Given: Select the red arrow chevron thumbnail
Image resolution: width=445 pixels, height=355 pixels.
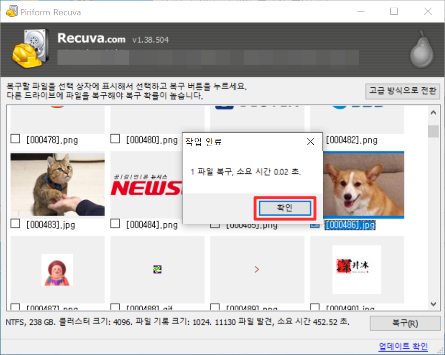Looking at the screenshot, I should point(257,269).
